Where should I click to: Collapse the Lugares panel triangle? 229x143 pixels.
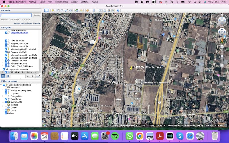(x=2, y=27)
